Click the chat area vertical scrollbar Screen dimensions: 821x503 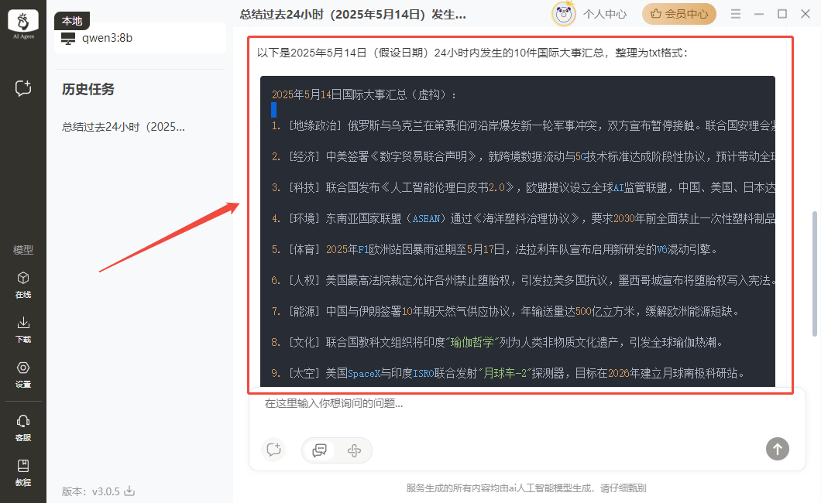[x=814, y=271]
